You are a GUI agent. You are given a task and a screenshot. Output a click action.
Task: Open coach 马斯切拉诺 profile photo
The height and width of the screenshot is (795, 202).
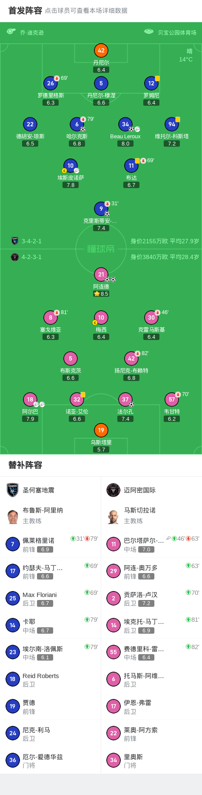[x=114, y=515]
